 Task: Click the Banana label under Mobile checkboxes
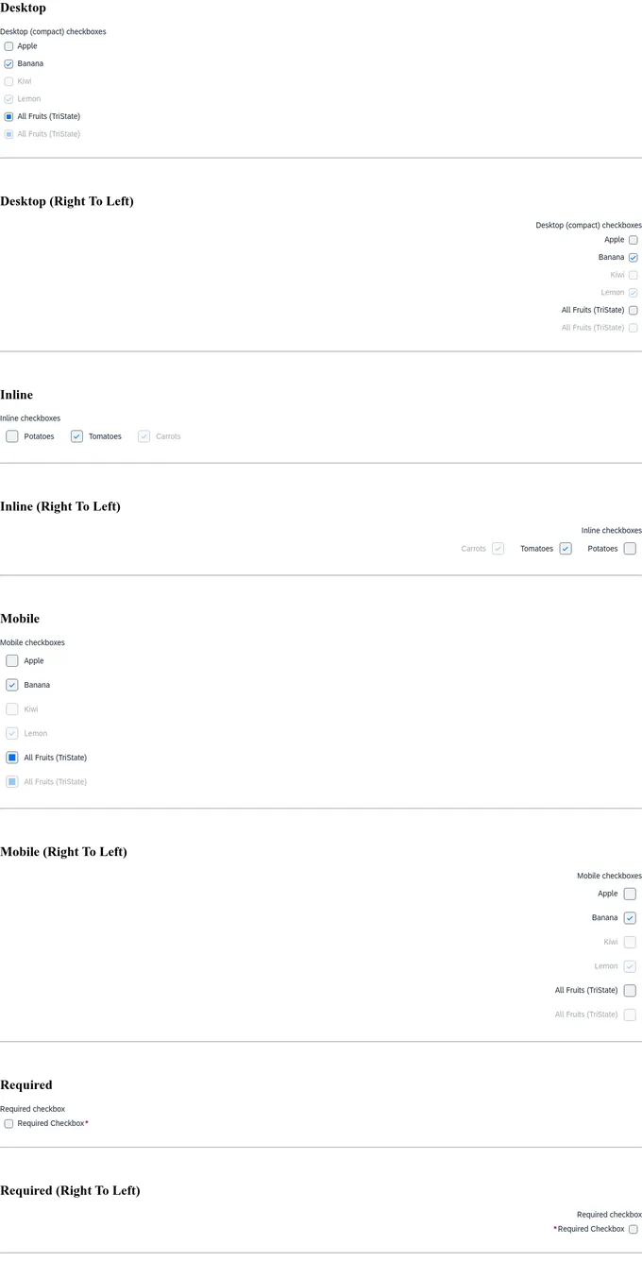[37, 685]
